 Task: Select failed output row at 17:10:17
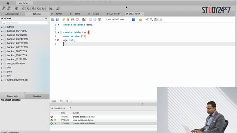coord(103,117)
